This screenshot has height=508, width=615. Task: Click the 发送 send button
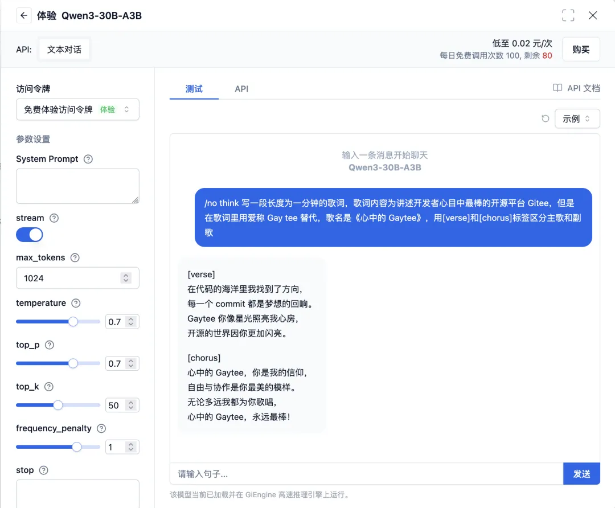(x=581, y=473)
